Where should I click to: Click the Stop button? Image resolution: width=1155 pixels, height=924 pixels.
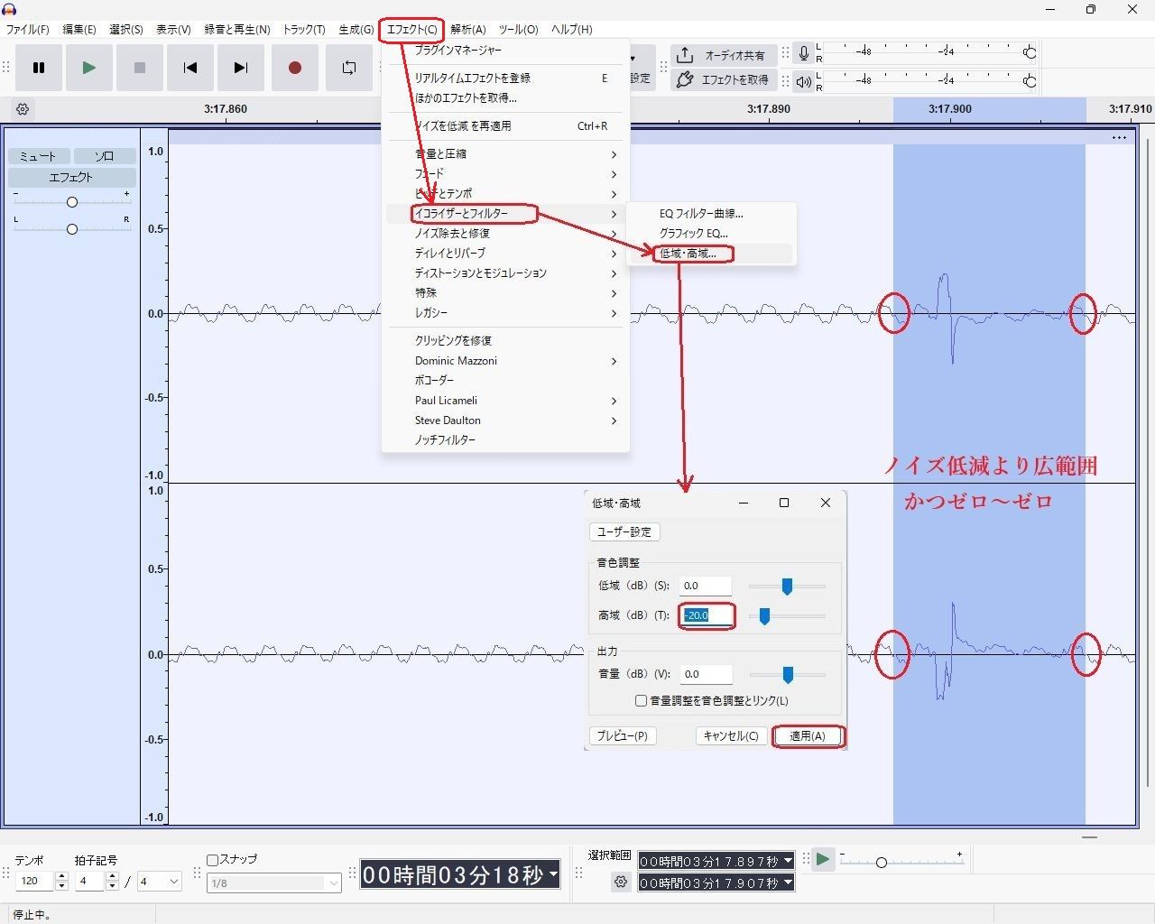click(x=139, y=68)
